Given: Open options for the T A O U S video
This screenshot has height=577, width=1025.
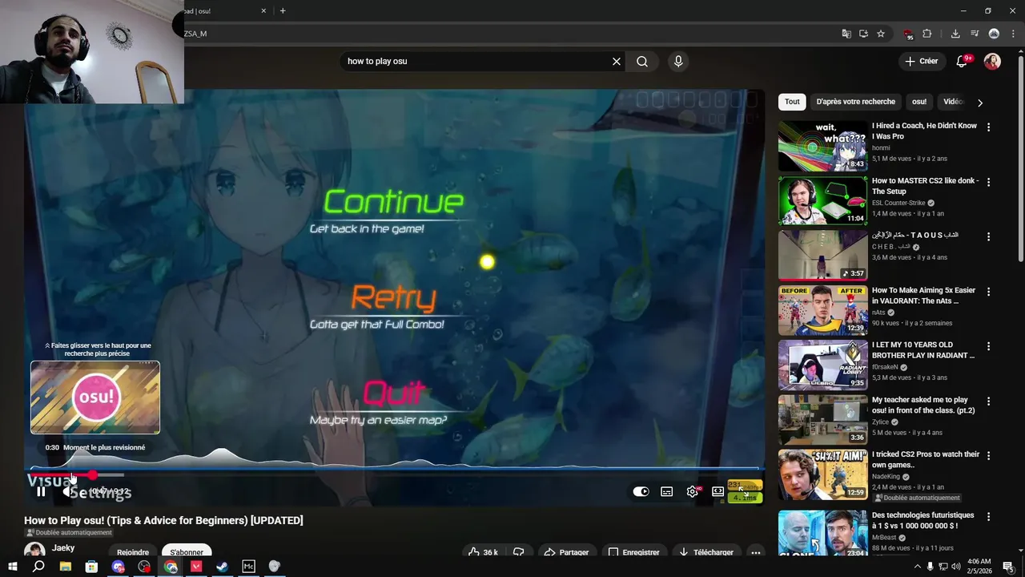Looking at the screenshot, I should [x=988, y=237].
